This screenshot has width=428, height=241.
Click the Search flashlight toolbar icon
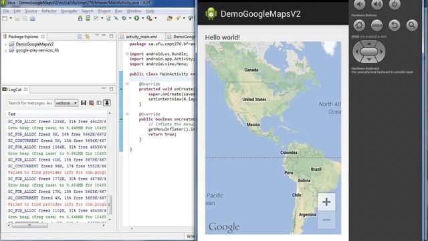coord(178,18)
